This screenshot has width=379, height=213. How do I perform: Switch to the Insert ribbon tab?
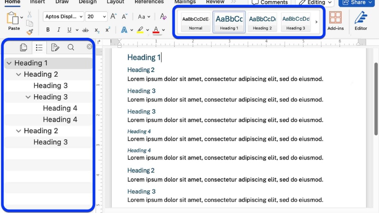[x=37, y=2]
